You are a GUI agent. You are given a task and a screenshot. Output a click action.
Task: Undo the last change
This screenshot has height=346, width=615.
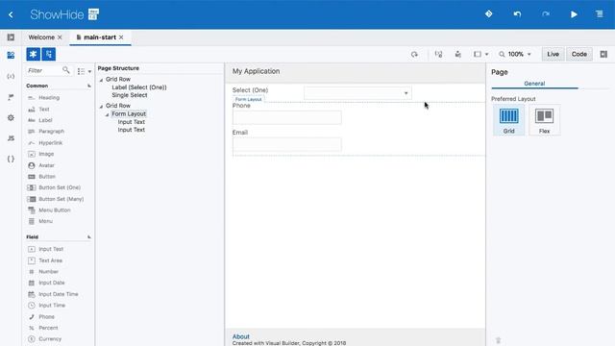coord(517,14)
